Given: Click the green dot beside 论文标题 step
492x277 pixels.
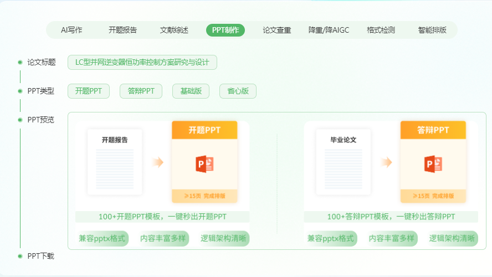Looking at the screenshot, I should click(20, 62).
